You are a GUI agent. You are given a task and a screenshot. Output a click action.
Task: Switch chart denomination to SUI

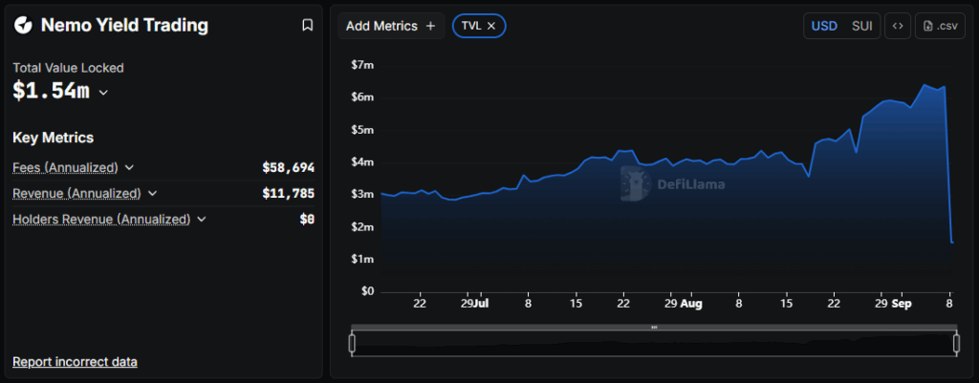tap(861, 26)
